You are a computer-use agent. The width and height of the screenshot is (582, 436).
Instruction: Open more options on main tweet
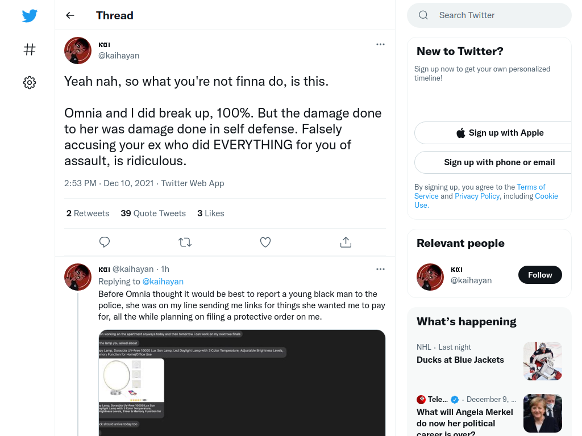(380, 44)
